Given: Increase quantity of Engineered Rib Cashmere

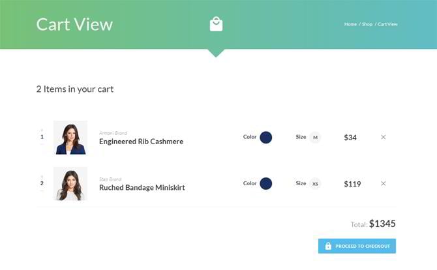Looking at the screenshot, I should (x=42, y=130).
